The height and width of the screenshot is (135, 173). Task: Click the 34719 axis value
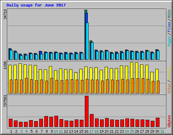pos(5,14)
